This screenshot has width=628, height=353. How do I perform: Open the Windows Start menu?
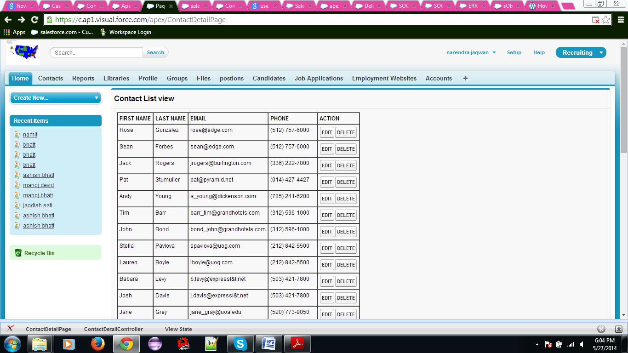(x=12, y=343)
